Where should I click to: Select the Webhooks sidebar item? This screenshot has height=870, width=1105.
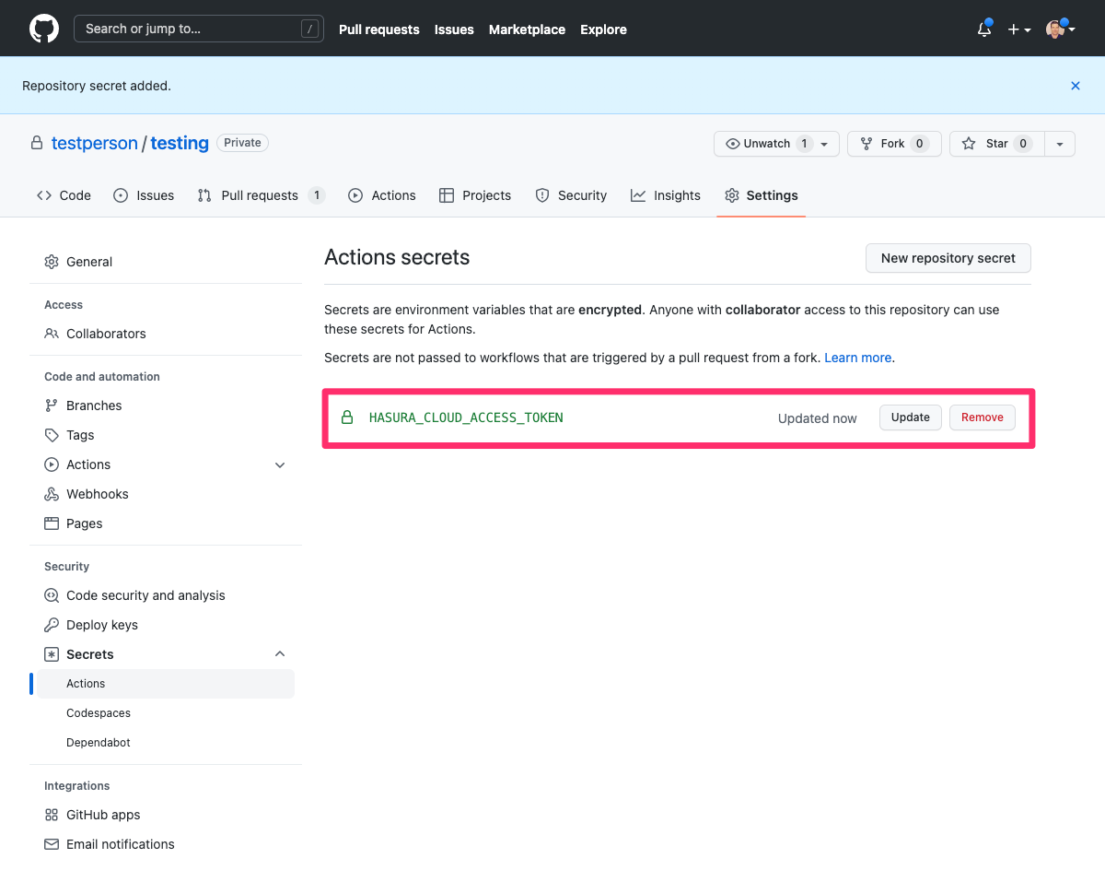96,494
